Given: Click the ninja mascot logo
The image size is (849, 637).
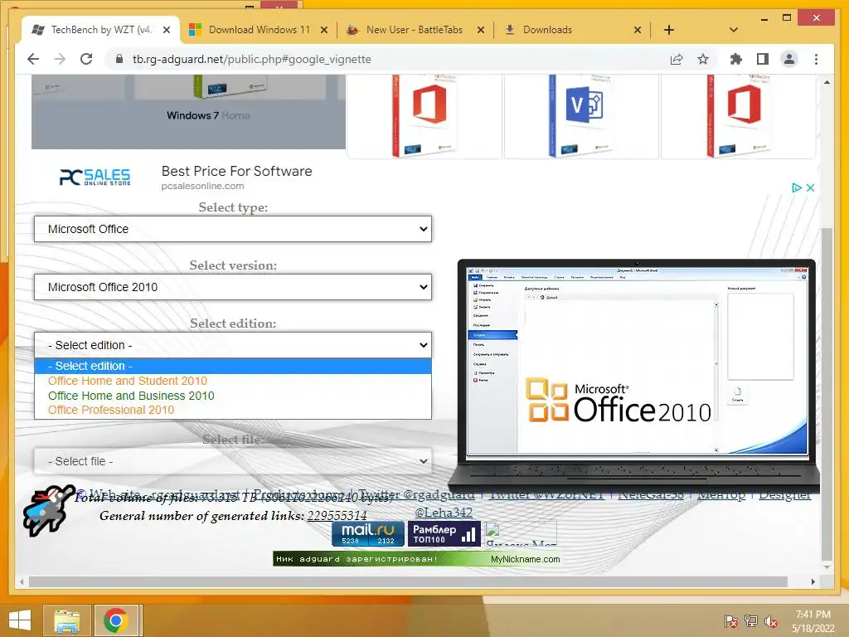Looking at the screenshot, I should (48, 511).
